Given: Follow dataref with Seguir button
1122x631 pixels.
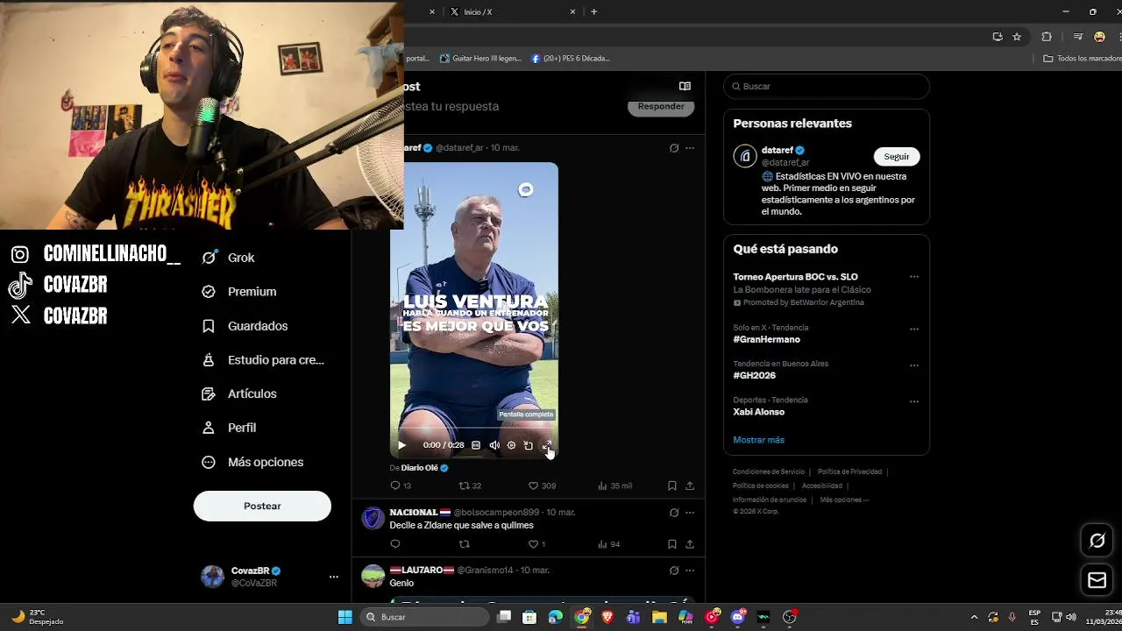Looking at the screenshot, I should pyautogui.click(x=896, y=156).
